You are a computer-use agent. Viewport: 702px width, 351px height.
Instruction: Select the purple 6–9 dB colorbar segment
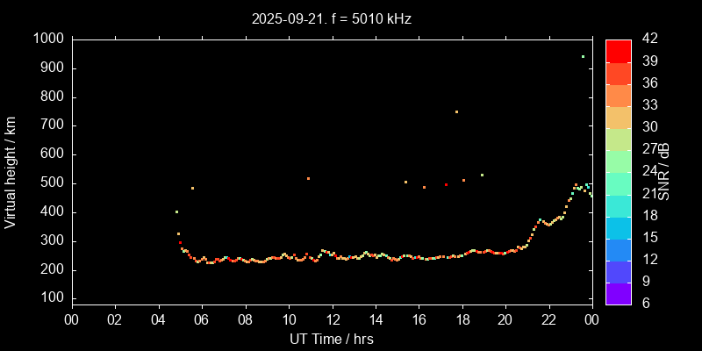point(618,293)
